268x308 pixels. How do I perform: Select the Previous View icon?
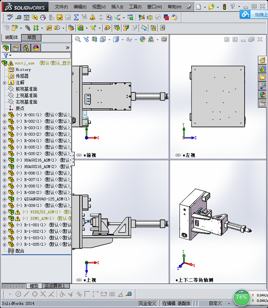(x=86, y=40)
